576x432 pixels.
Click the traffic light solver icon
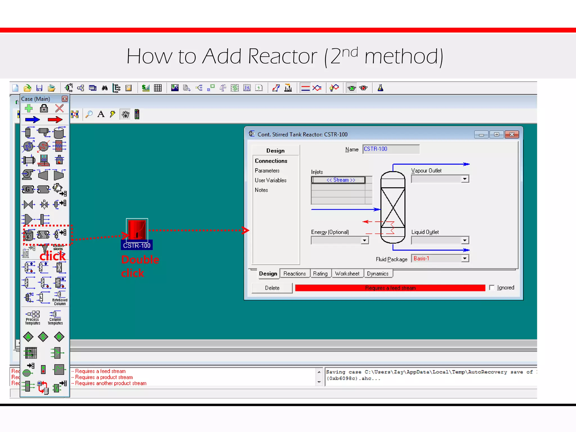click(x=137, y=114)
